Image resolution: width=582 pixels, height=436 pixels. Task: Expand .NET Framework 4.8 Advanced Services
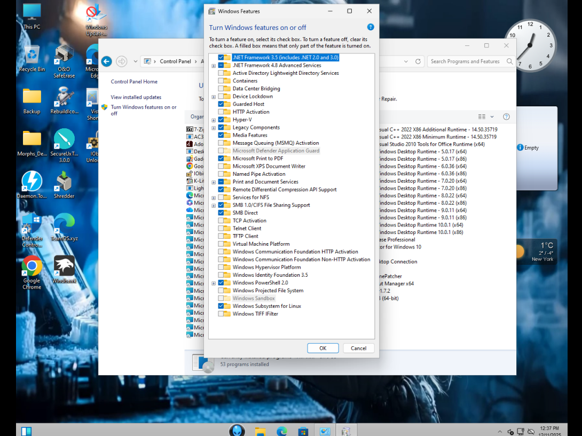pos(214,66)
